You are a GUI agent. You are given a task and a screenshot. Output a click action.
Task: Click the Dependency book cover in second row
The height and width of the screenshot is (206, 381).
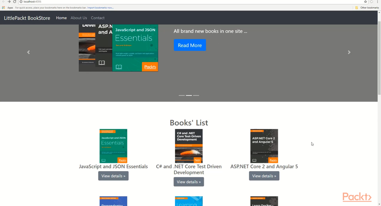[113, 201]
